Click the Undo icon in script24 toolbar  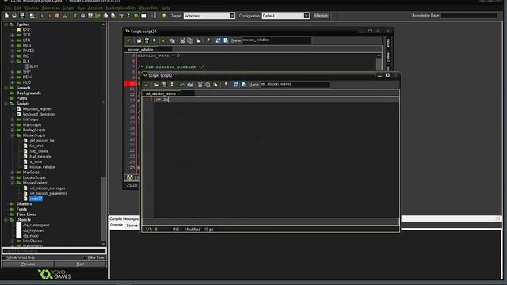coord(164,40)
